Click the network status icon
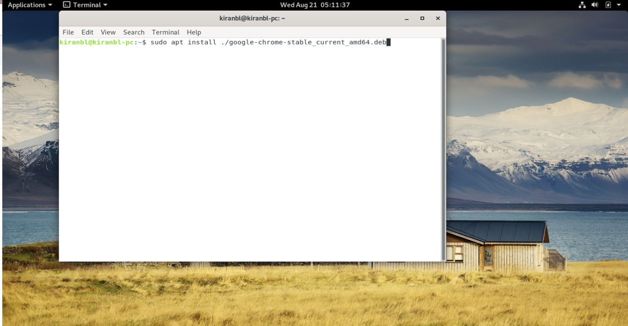Viewport: 628px width, 326px height. 583,5
